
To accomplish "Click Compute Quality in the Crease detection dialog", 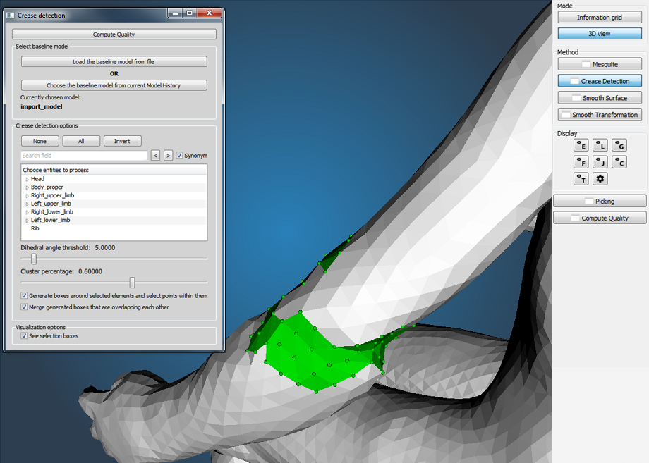I will (114, 35).
